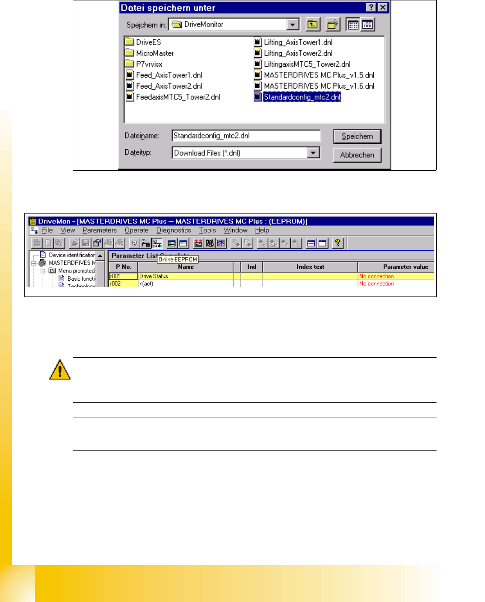
Task: Collapse the Menu prompted tree node
Action: (43, 271)
